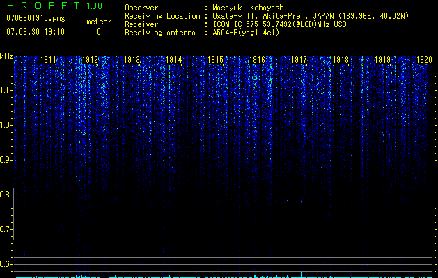Click the 1915 time marker

216,60
